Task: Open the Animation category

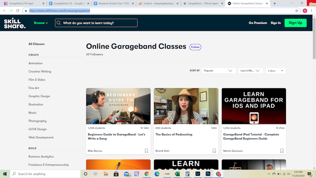Action: pyautogui.click(x=35, y=63)
